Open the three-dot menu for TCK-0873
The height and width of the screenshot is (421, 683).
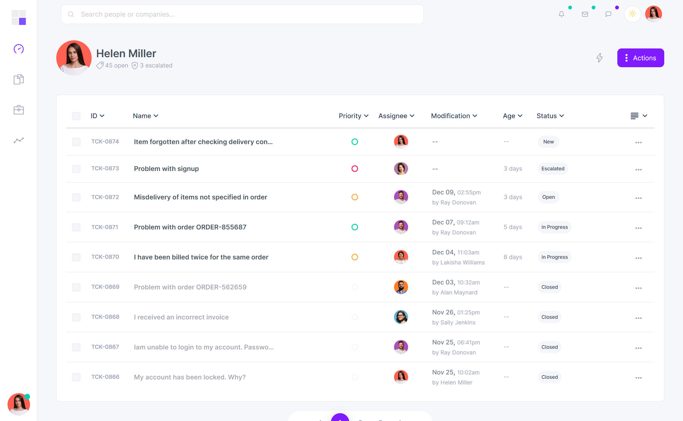tap(639, 169)
